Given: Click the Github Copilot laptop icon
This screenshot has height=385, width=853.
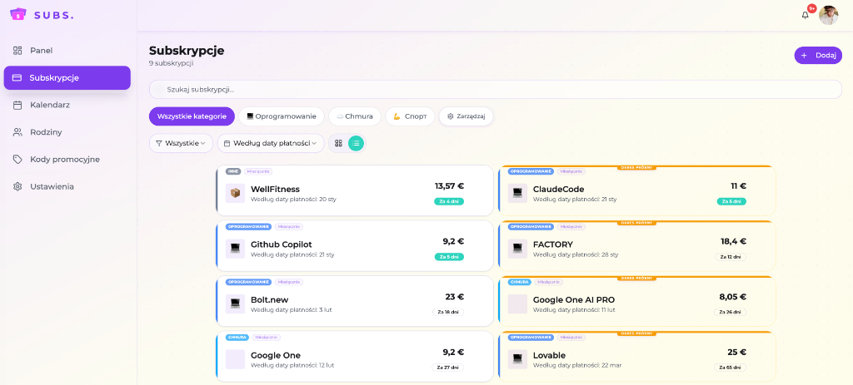Looking at the screenshot, I should point(235,249).
